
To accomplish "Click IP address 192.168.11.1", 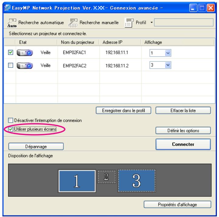I will click(117, 52).
